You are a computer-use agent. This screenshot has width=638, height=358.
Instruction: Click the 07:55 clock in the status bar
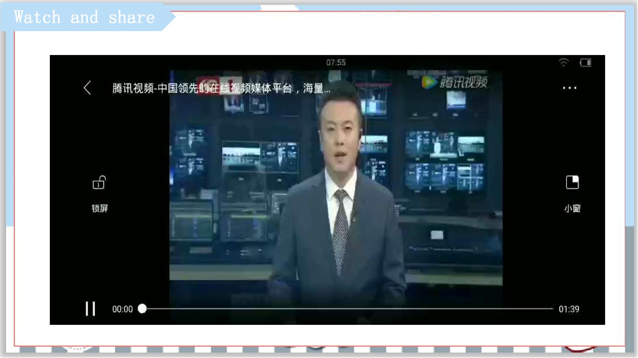(x=336, y=62)
